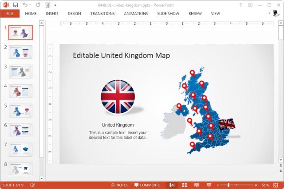Open PowerPoint Help question mark
The width and height of the screenshot is (284, 189).
coord(241,5)
